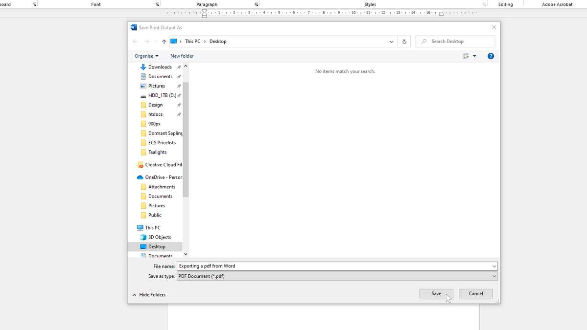Save the PDF with the Save button
Screen dimensions: 587x330
click(436, 293)
